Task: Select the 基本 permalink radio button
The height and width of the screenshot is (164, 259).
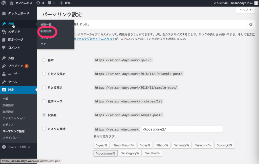Action: [44, 60]
